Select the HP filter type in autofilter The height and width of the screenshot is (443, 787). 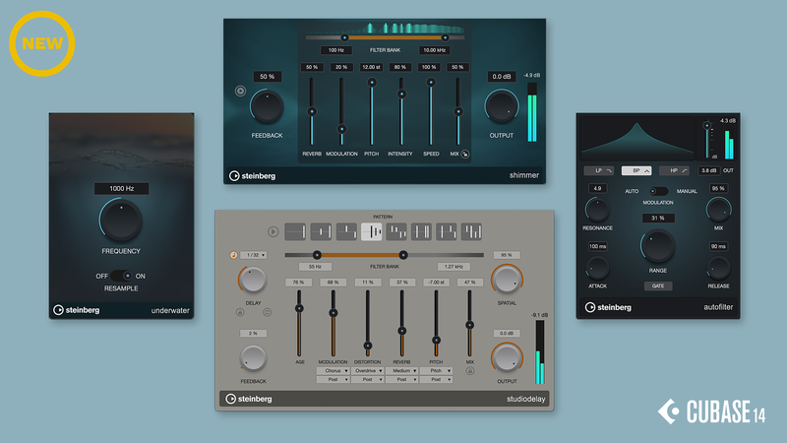[x=674, y=170]
